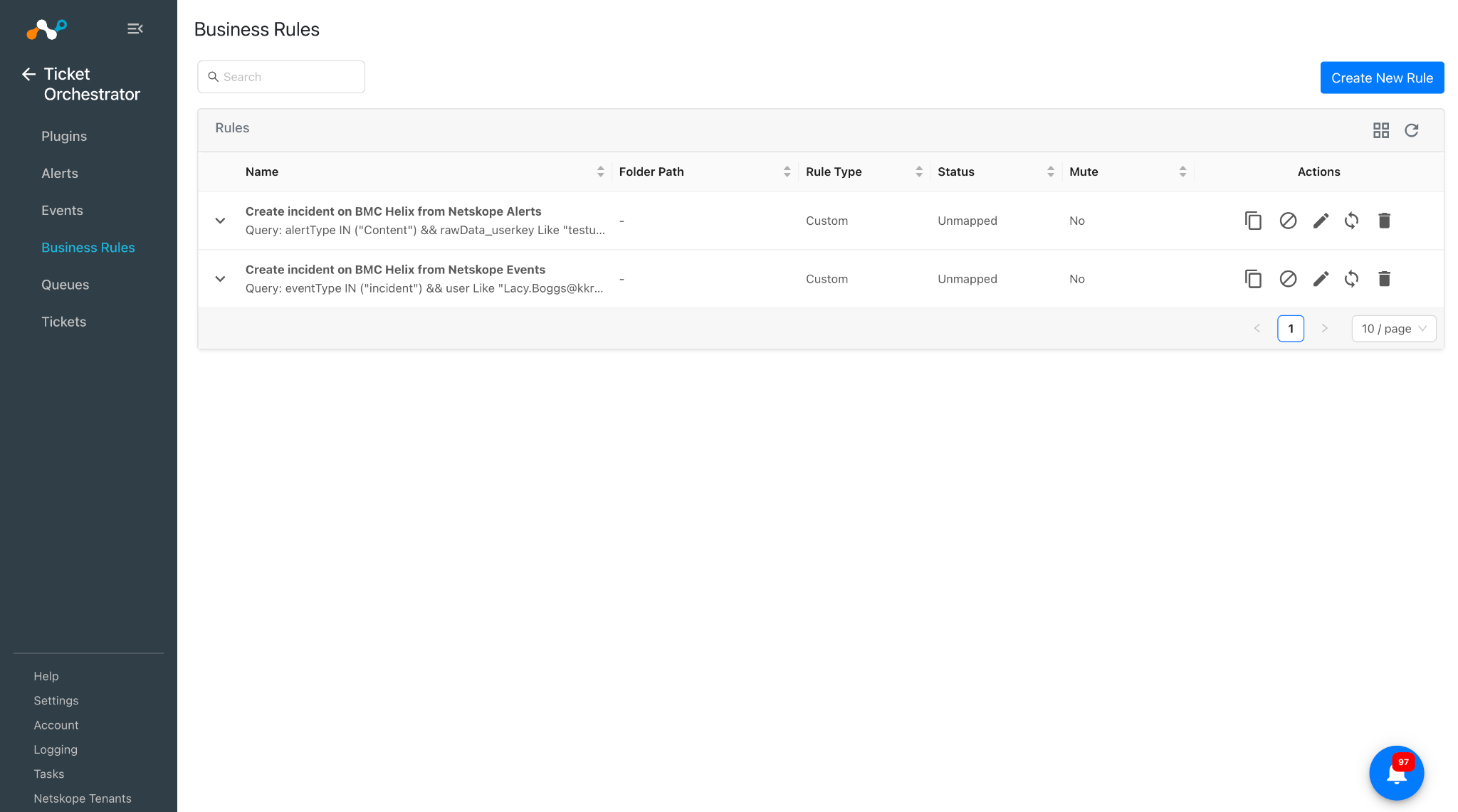
Task: Edit the Netskope Alerts rule
Action: pyautogui.click(x=1321, y=221)
